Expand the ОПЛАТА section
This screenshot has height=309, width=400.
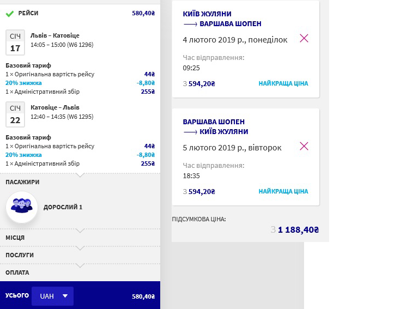click(80, 272)
